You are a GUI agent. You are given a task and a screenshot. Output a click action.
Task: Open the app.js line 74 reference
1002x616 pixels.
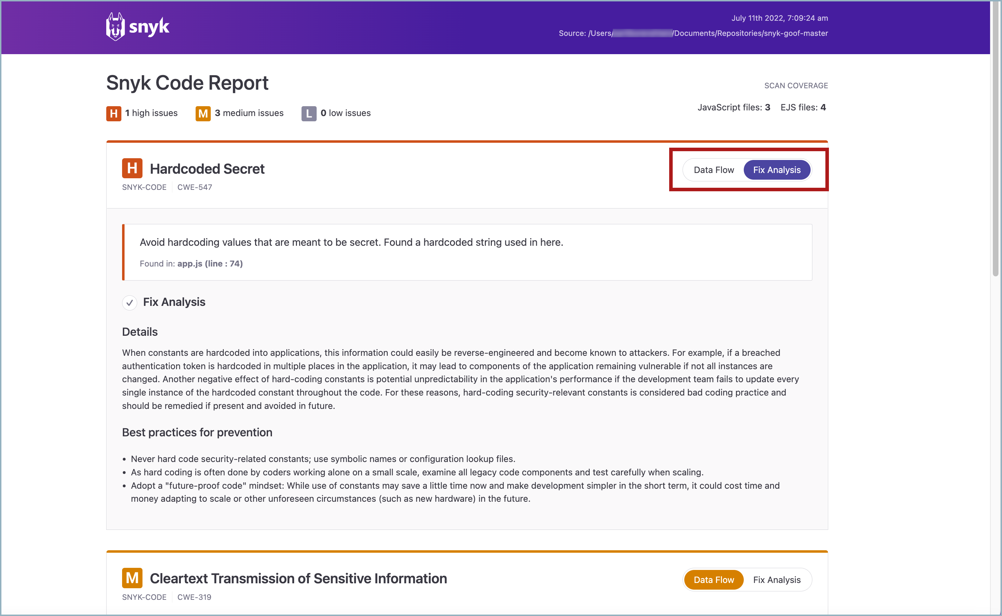pos(210,264)
